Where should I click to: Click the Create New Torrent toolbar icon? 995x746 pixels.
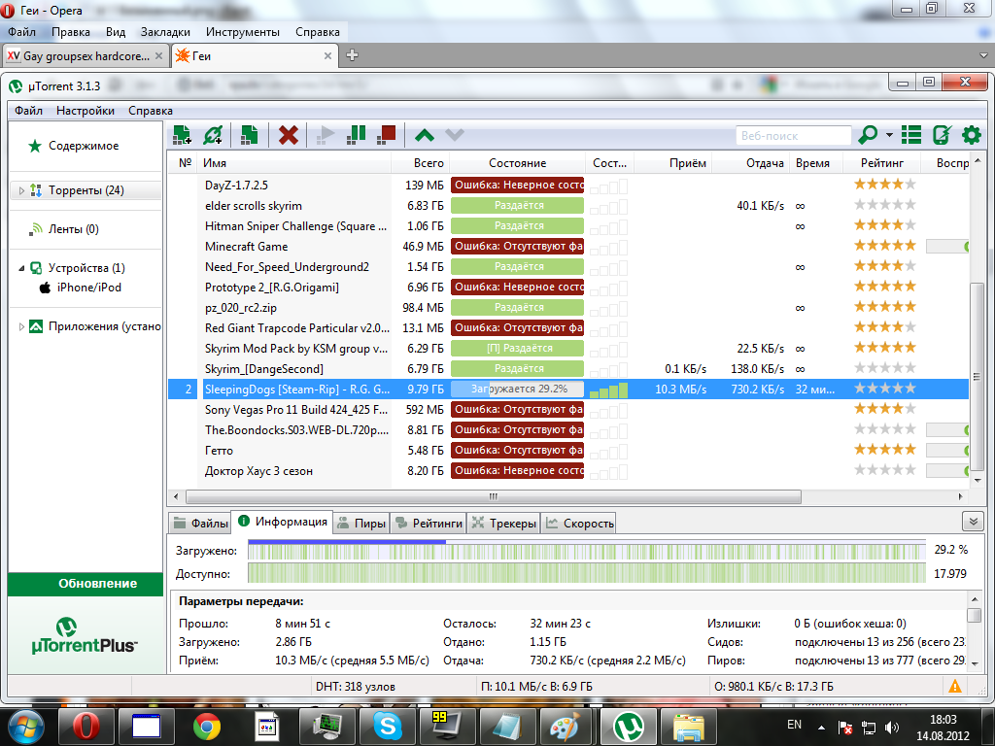[249, 134]
